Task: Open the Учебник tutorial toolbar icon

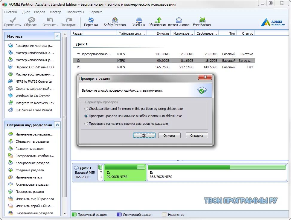Action: point(139,22)
